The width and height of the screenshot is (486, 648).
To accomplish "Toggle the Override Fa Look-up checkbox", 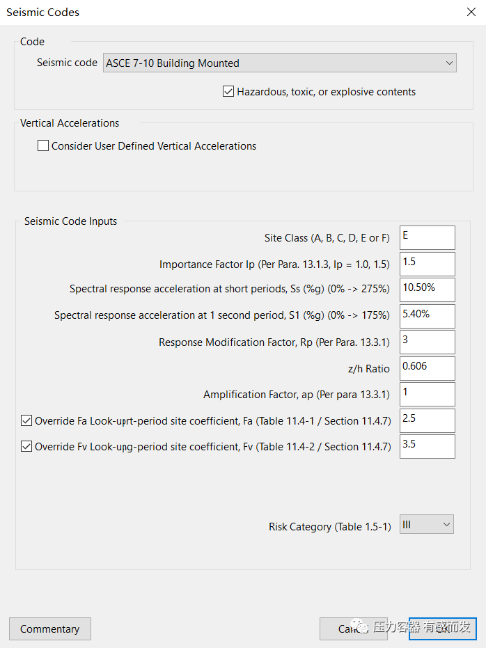I will pyautogui.click(x=26, y=420).
